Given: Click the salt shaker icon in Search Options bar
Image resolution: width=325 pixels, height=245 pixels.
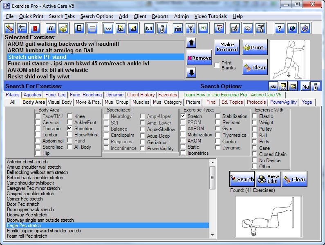Looking at the screenshot, I should (316, 87).
